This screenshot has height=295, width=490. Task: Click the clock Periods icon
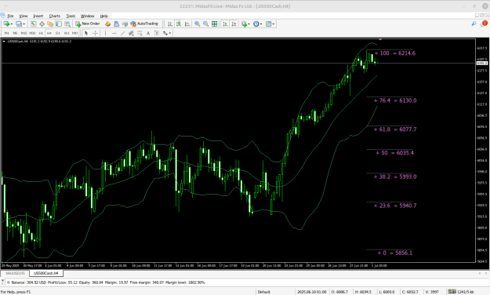tap(256, 24)
